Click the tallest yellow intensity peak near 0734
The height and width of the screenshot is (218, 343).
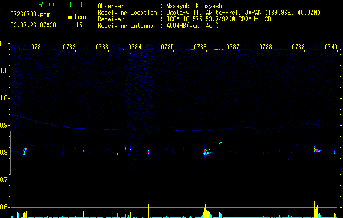(148, 209)
